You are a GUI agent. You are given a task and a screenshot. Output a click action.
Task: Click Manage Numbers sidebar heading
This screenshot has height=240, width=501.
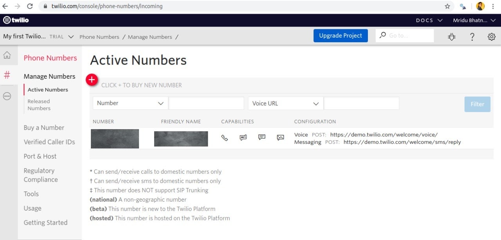click(x=49, y=76)
